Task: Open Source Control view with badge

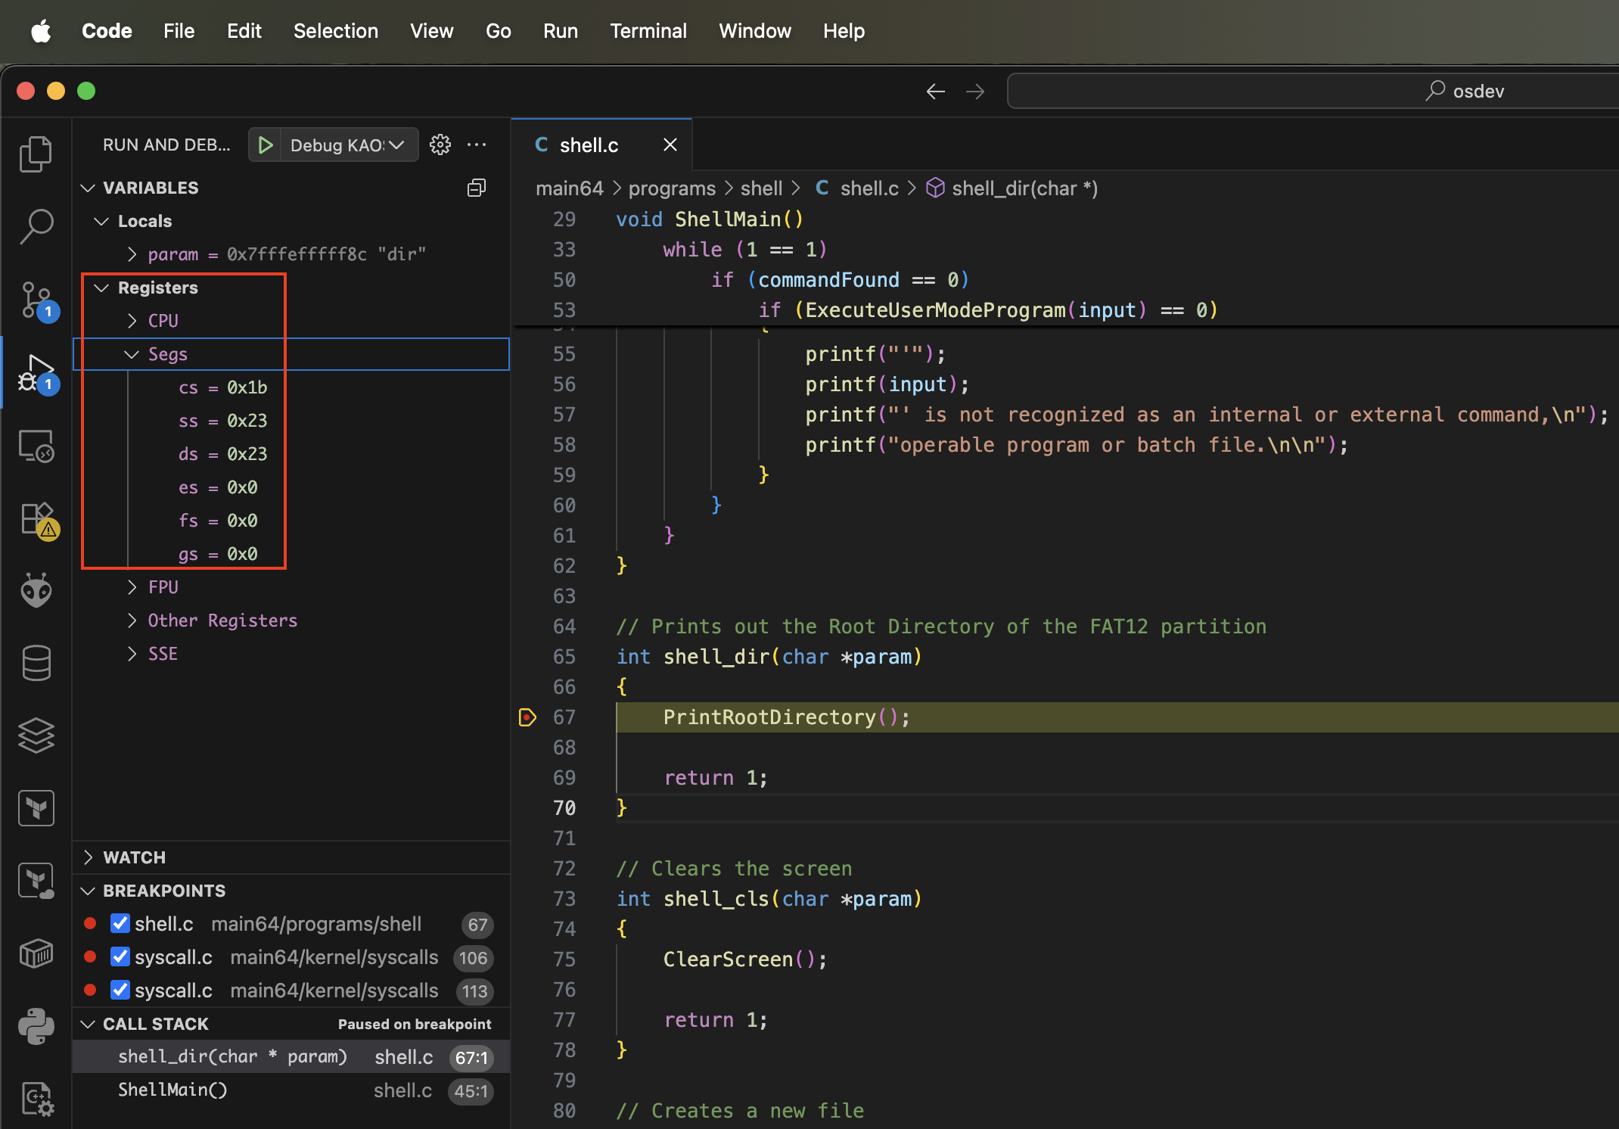Action: click(x=36, y=300)
